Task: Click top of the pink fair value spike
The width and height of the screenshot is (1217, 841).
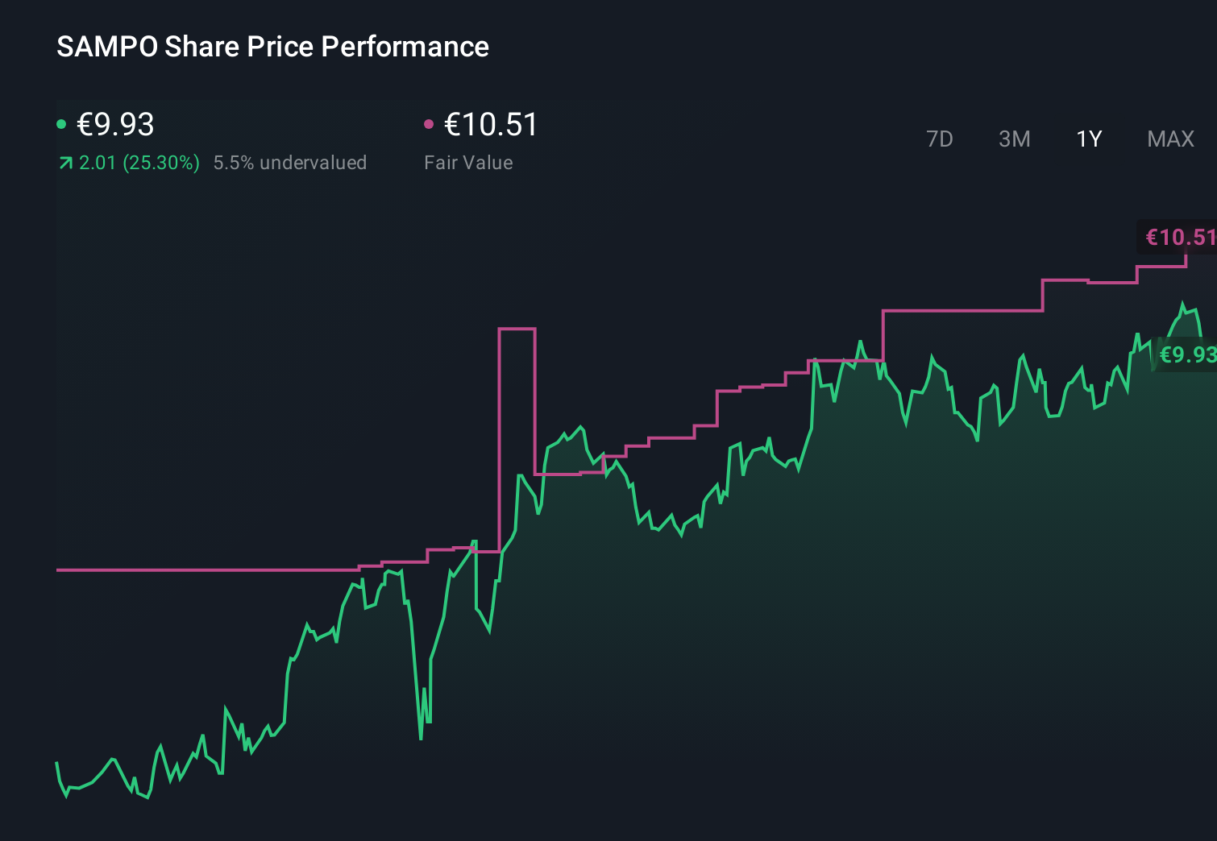Action: point(517,329)
